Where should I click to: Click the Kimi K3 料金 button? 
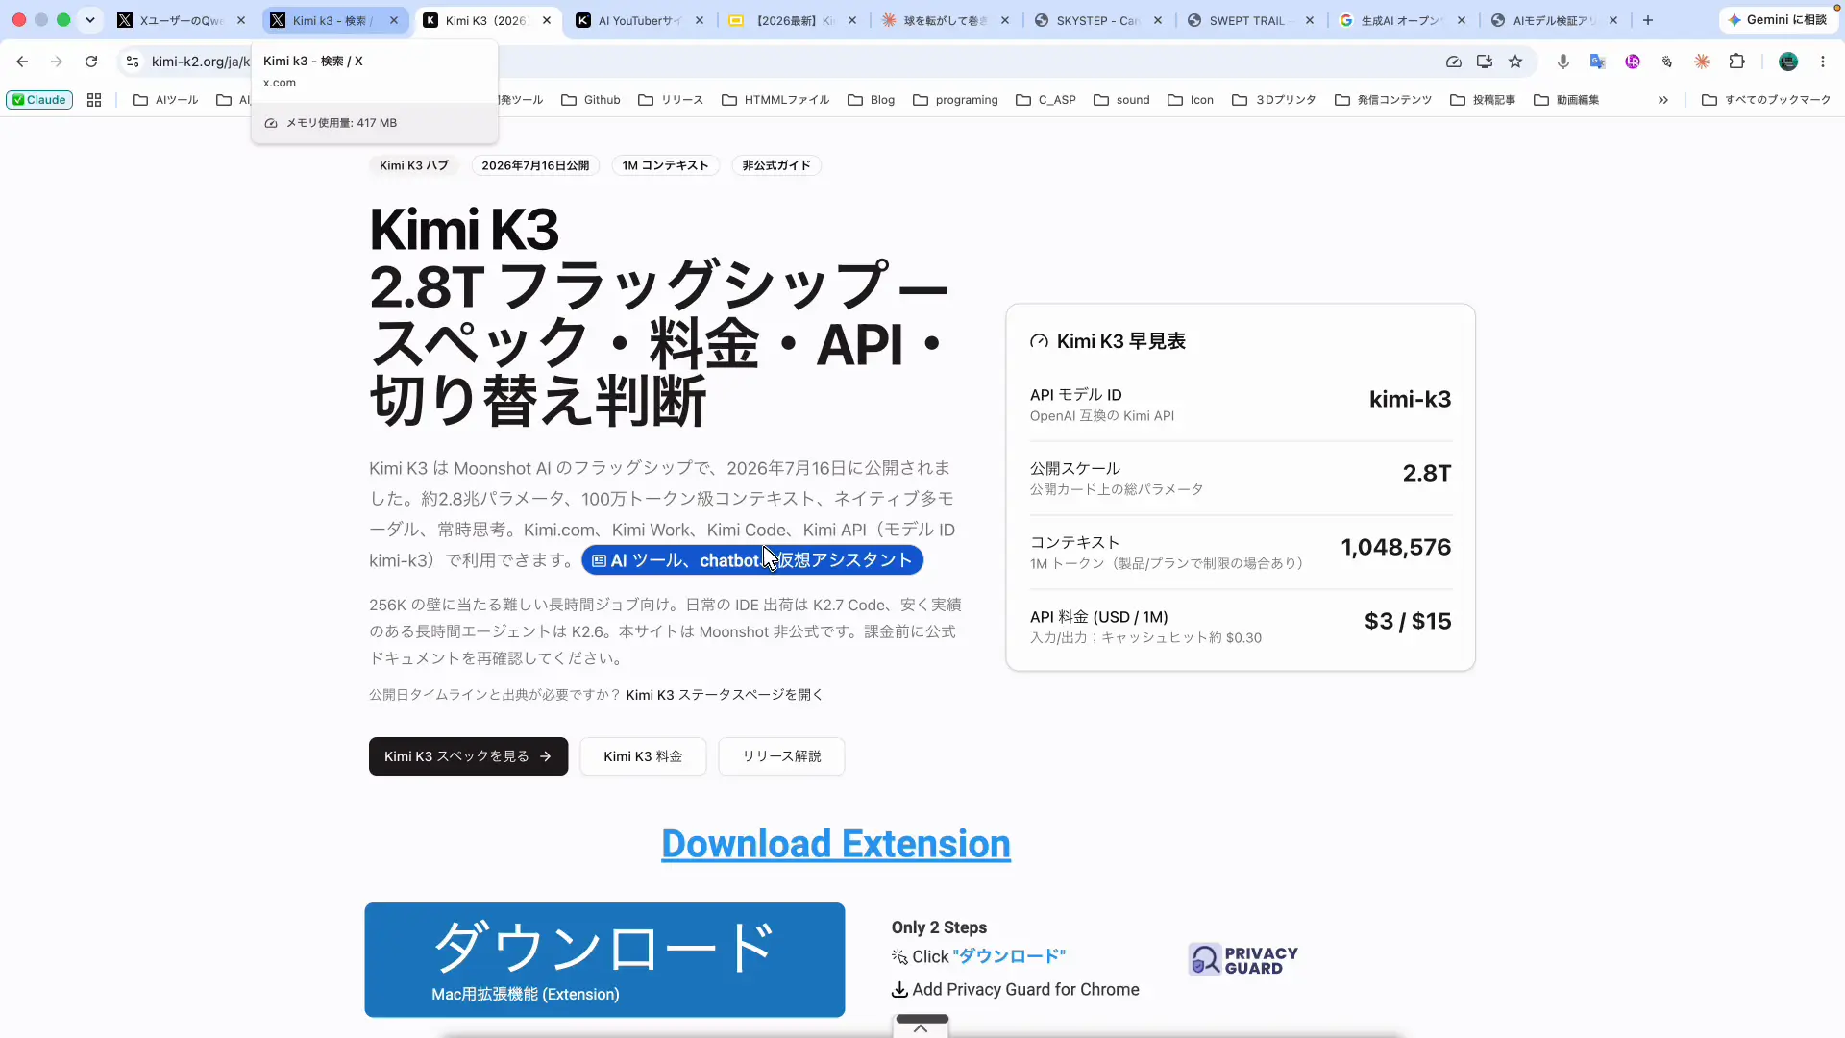[x=643, y=756]
